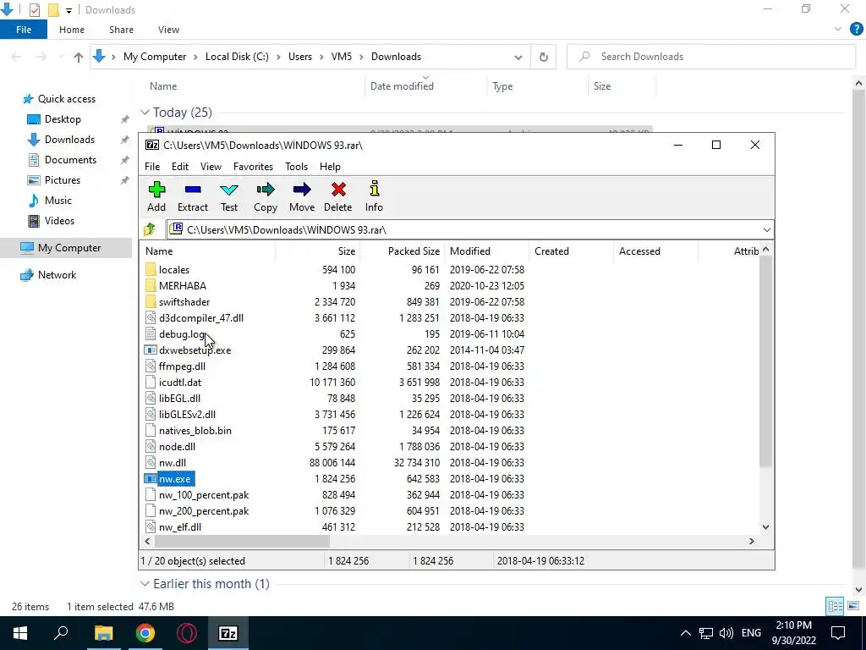866x650 pixels.
Task: Switch to the Explorer View ribbon tab
Action: click(168, 30)
